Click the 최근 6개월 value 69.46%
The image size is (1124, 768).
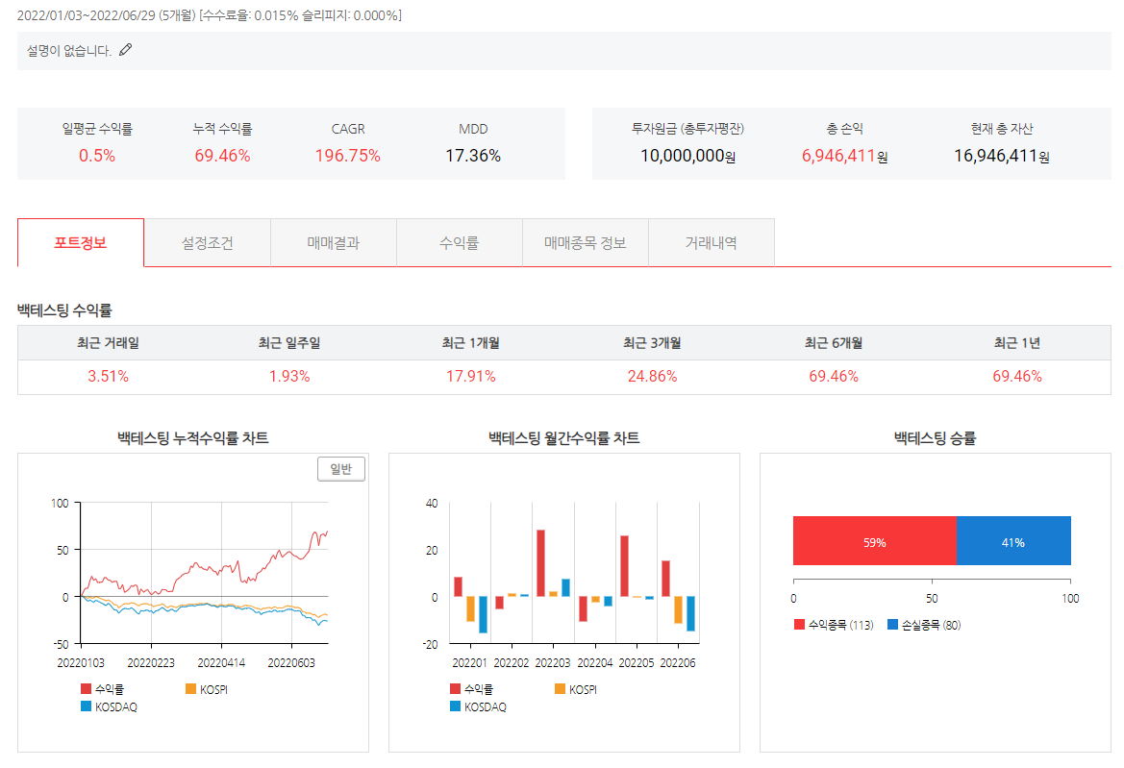click(834, 376)
